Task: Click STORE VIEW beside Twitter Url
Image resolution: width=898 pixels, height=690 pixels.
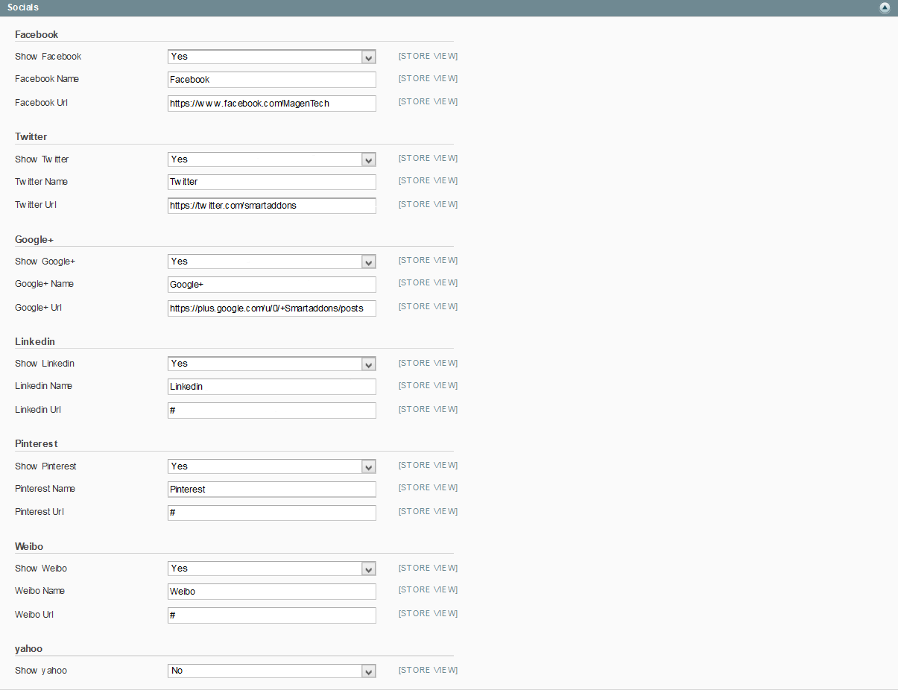Action: [429, 204]
